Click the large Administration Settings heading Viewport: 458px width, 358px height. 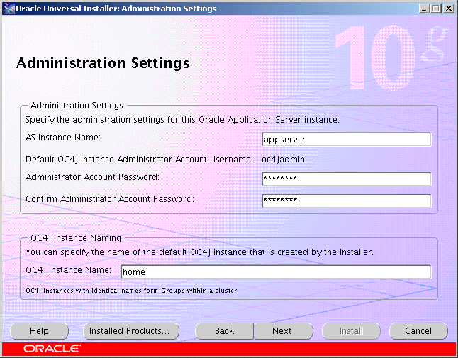coord(103,63)
